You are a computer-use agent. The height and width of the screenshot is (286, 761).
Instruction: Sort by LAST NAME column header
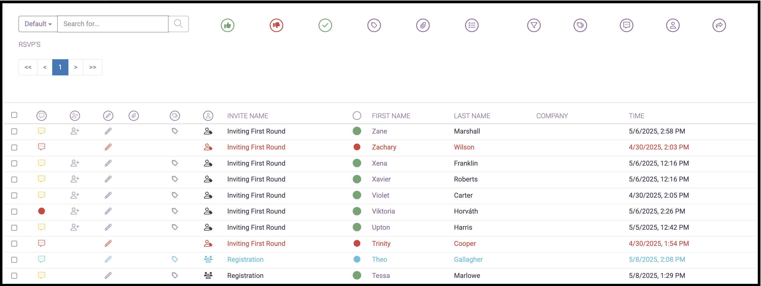click(472, 116)
